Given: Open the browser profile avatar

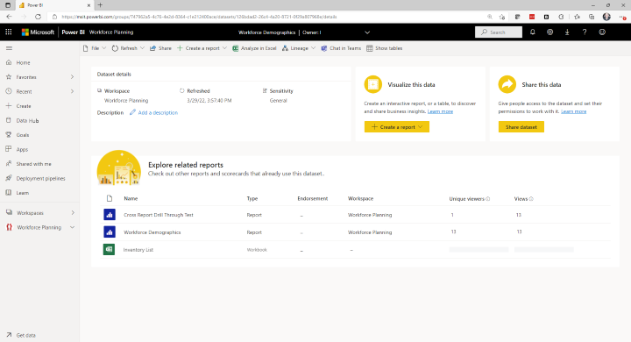Looking at the screenshot, I should pyautogui.click(x=606, y=17).
